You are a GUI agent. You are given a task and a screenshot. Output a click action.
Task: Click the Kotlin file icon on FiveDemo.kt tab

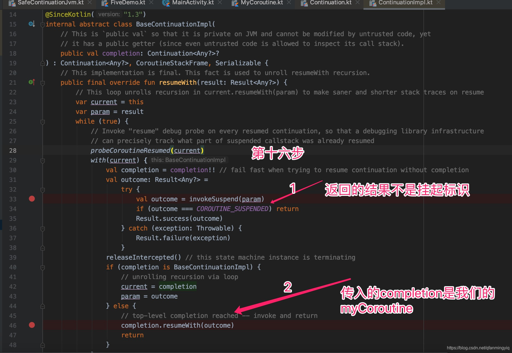click(x=105, y=3)
